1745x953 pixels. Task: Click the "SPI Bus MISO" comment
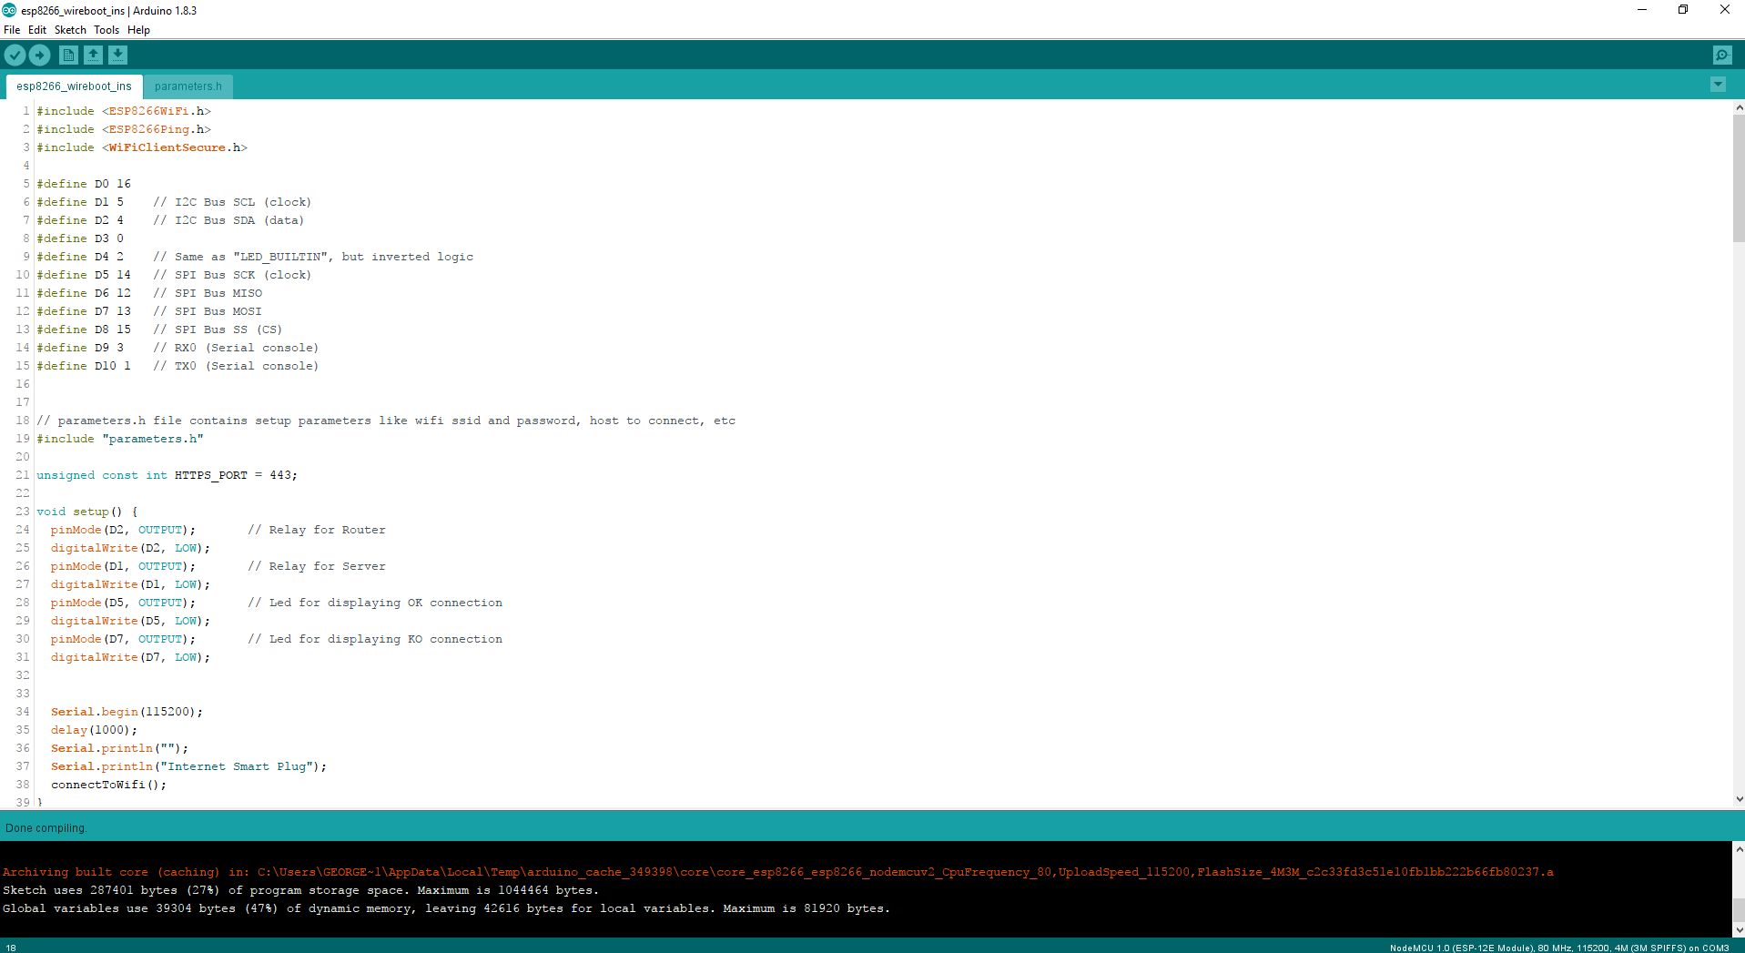click(x=208, y=293)
